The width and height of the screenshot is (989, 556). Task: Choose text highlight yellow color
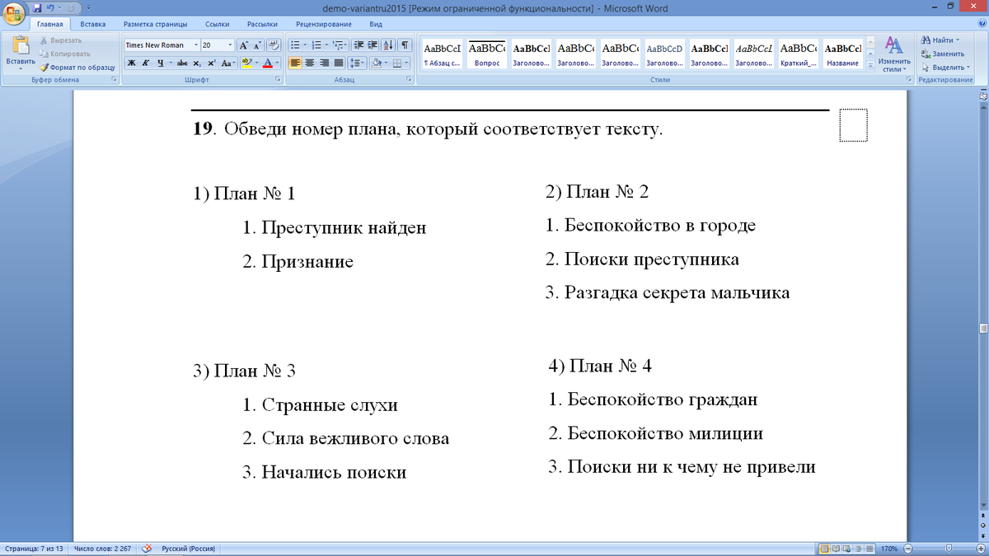(246, 63)
